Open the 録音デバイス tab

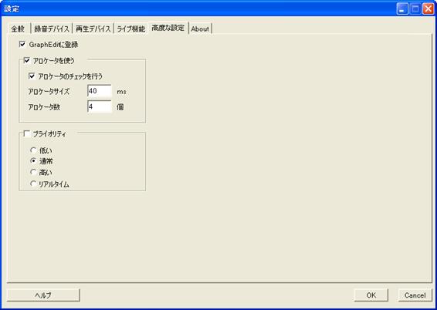pos(52,29)
